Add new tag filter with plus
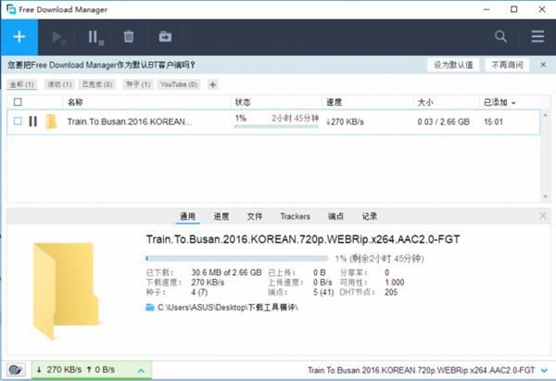Image resolution: width=556 pixels, height=381 pixels. coord(213,84)
